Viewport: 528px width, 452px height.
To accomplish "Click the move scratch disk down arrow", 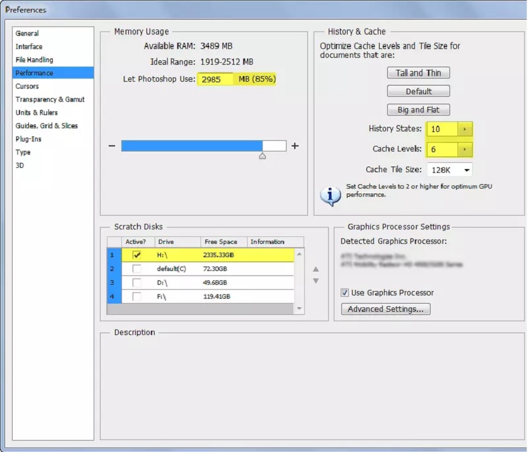I will (x=316, y=281).
